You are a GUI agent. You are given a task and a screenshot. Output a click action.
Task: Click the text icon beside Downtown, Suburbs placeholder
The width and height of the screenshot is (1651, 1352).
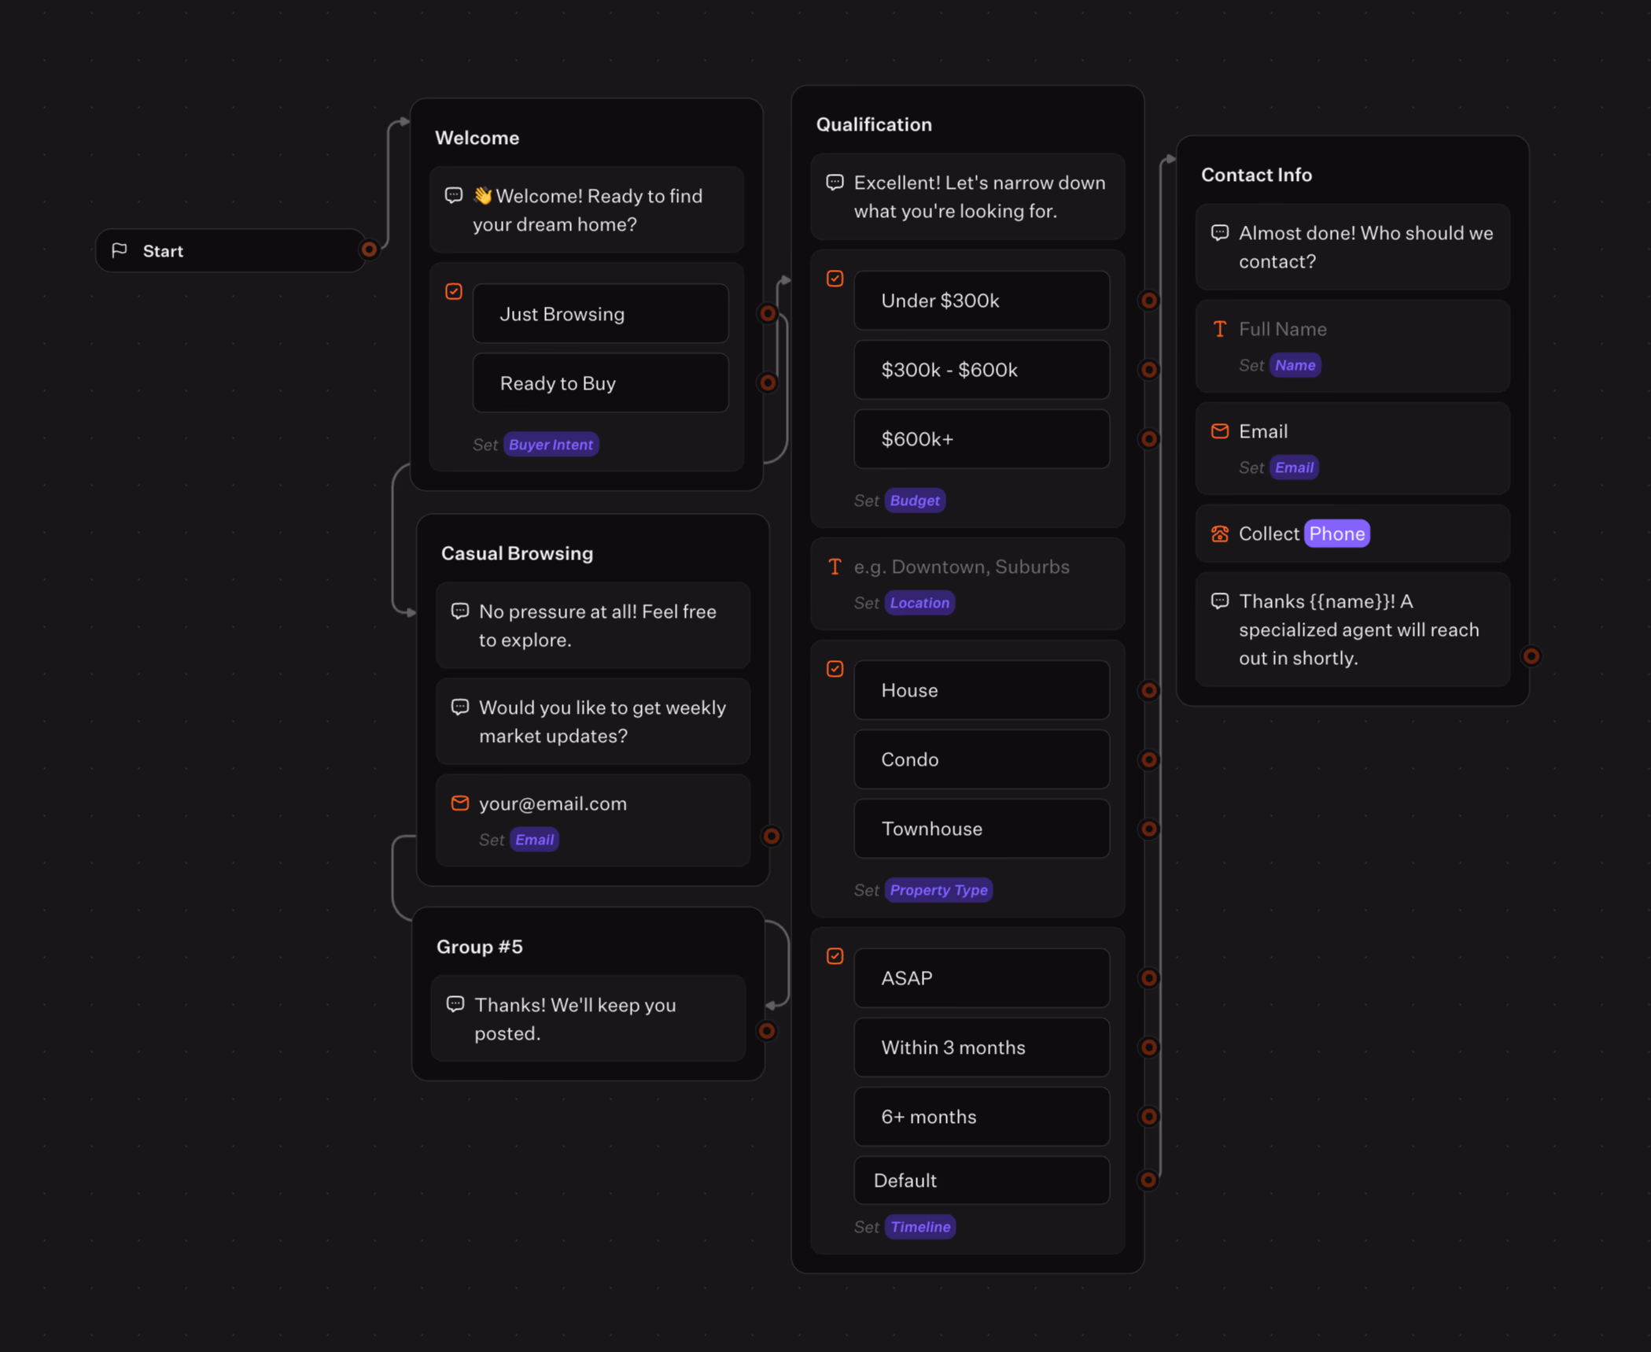[x=835, y=567]
